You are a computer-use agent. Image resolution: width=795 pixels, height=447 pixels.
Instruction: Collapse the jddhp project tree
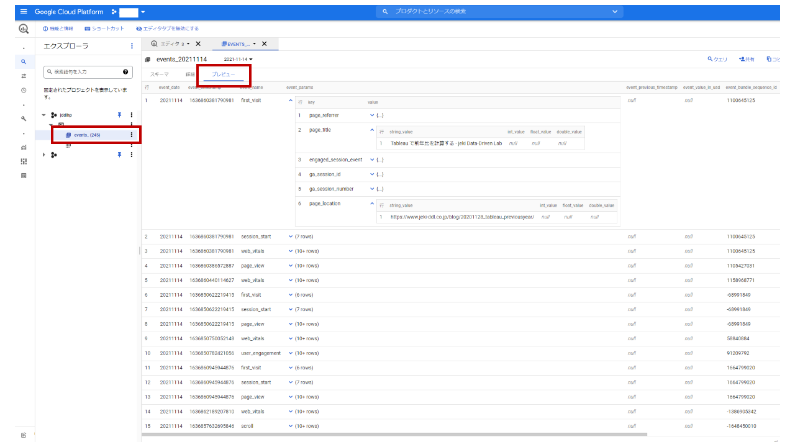(x=42, y=115)
